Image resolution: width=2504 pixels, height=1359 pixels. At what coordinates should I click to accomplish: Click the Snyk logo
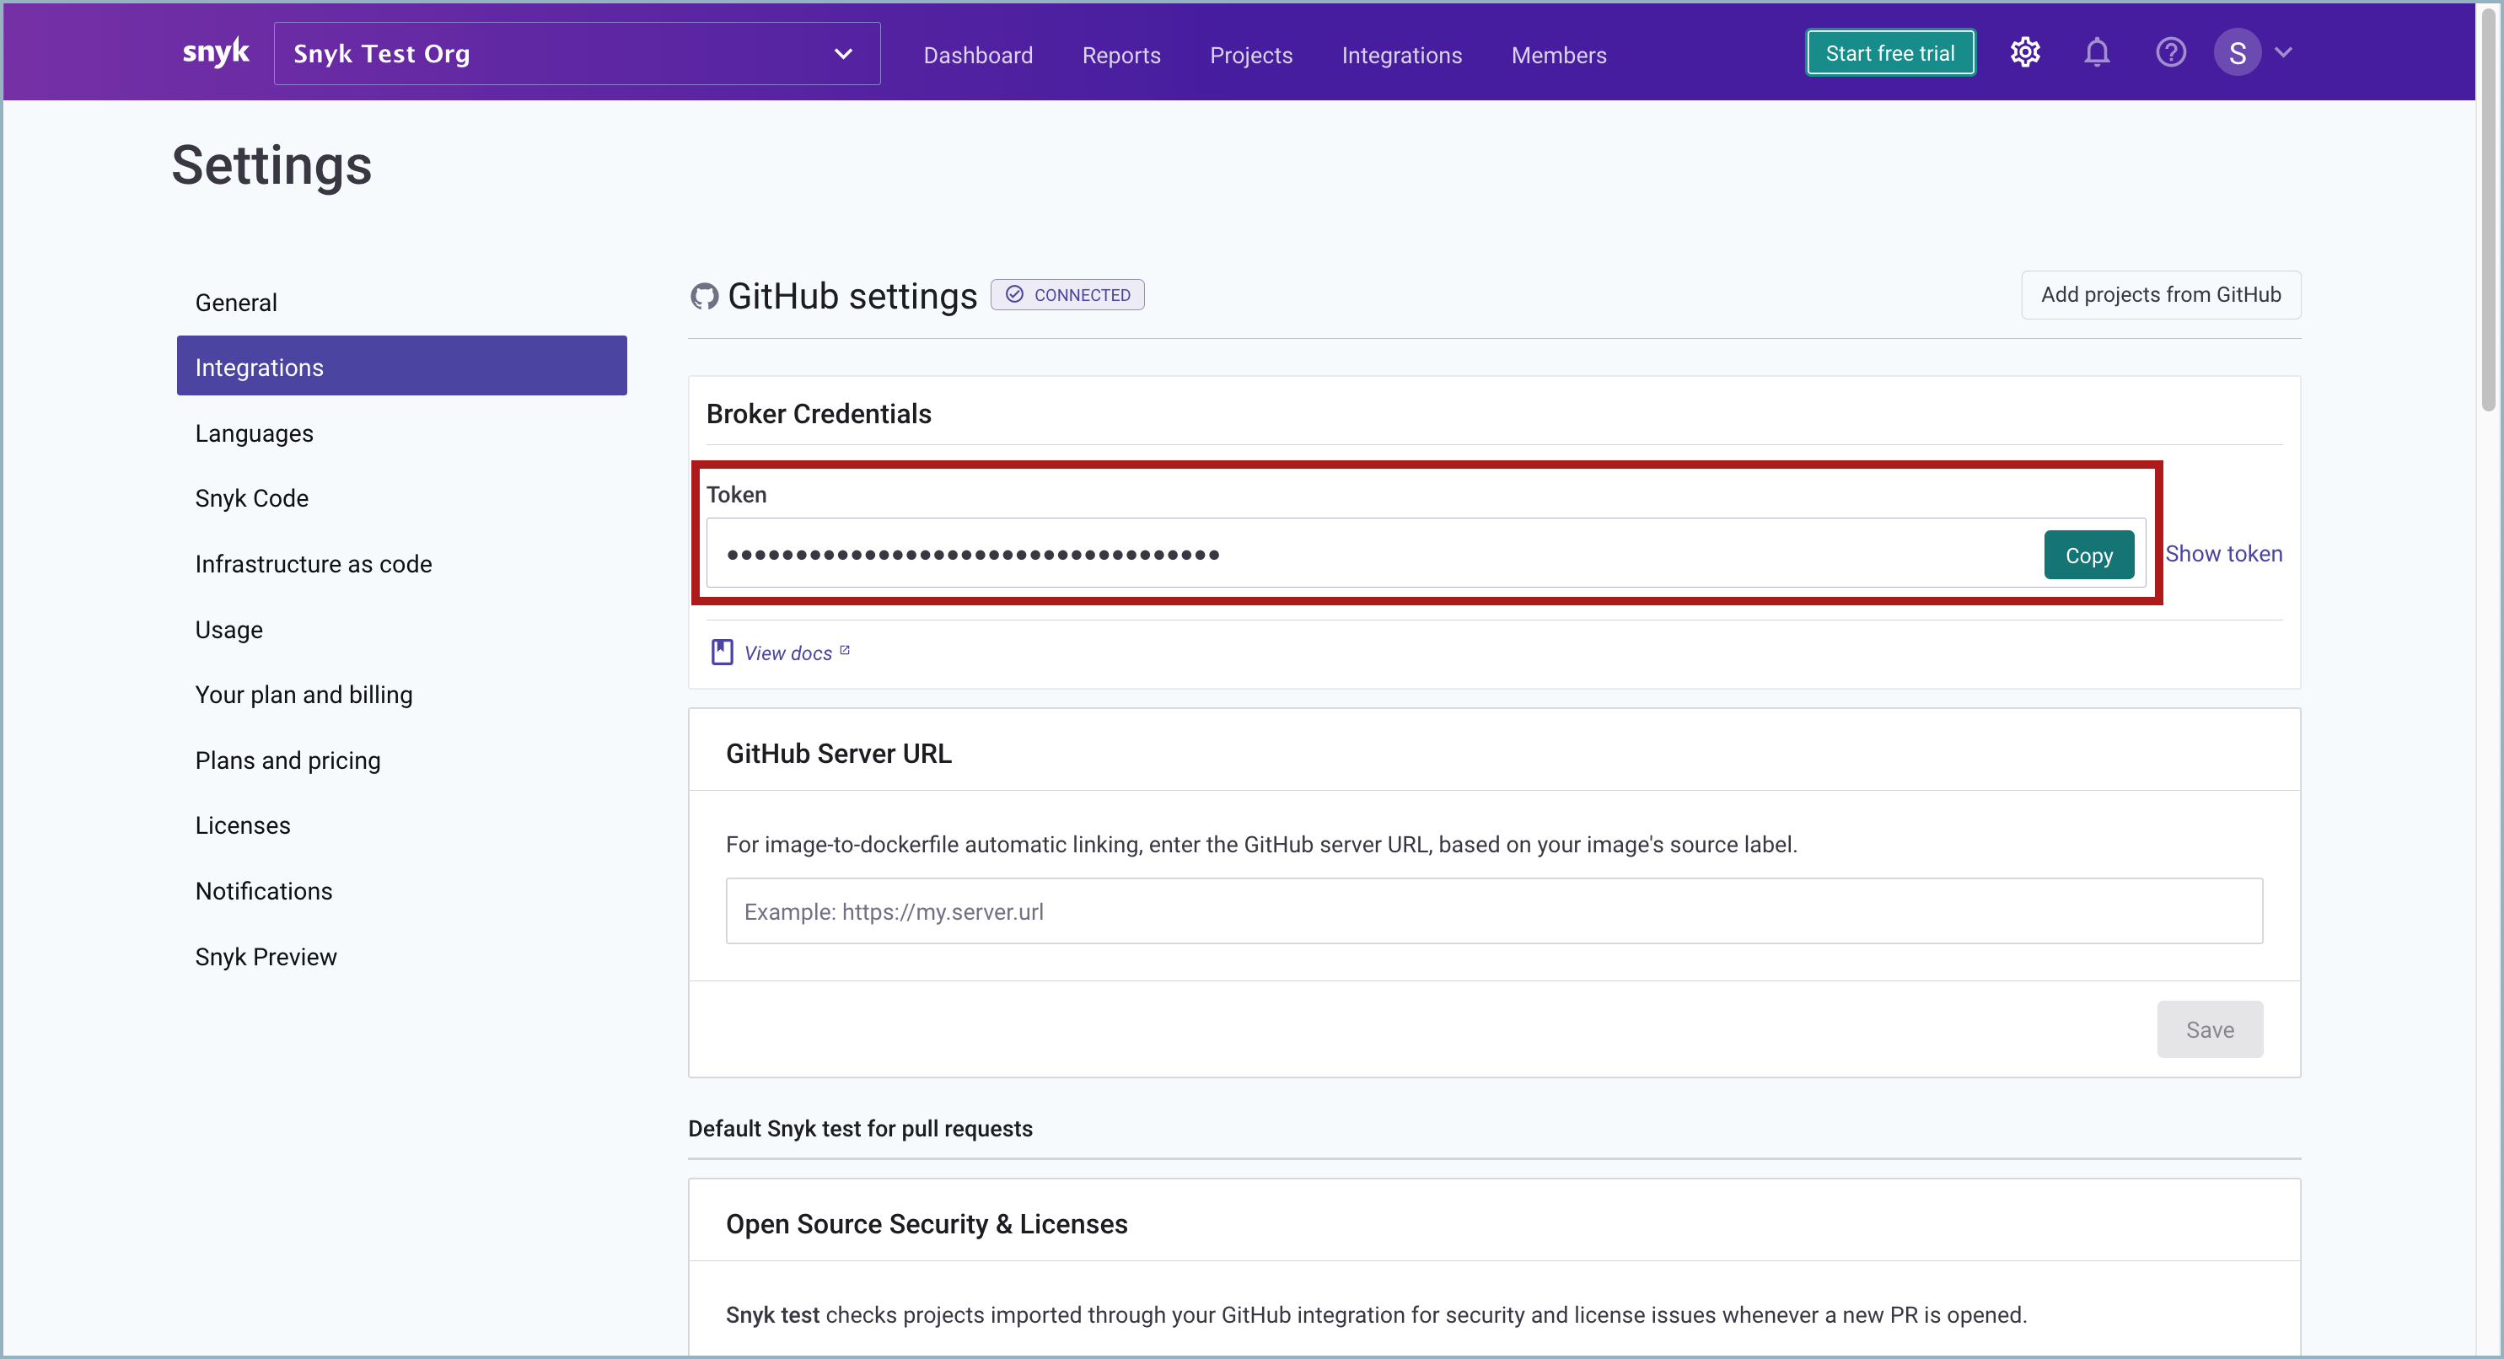click(x=216, y=52)
